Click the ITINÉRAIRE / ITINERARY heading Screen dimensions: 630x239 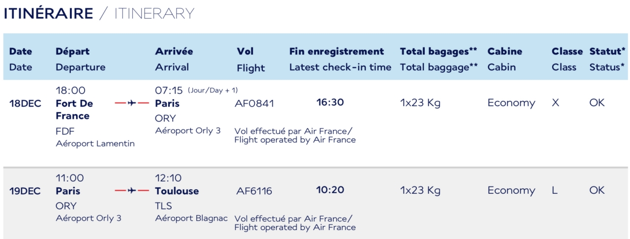99,14
